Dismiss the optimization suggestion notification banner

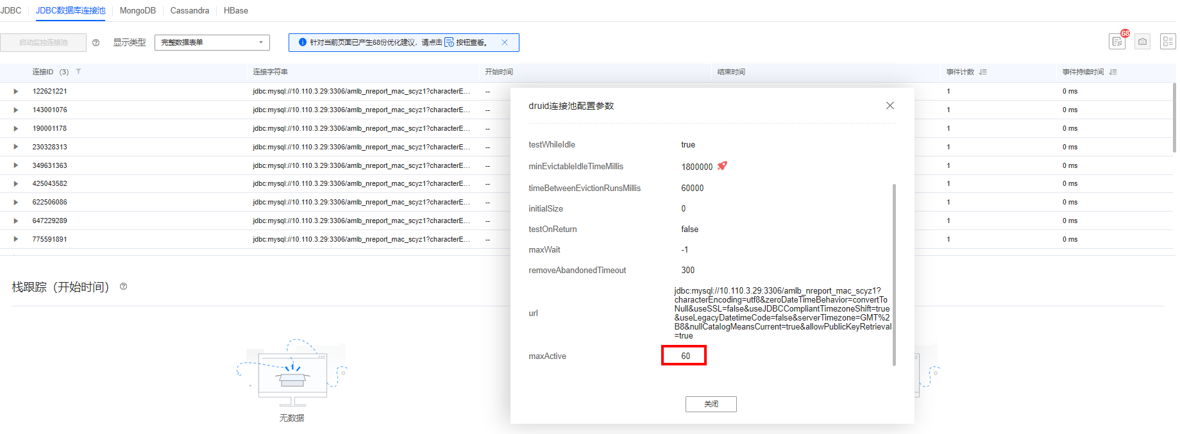click(x=505, y=42)
